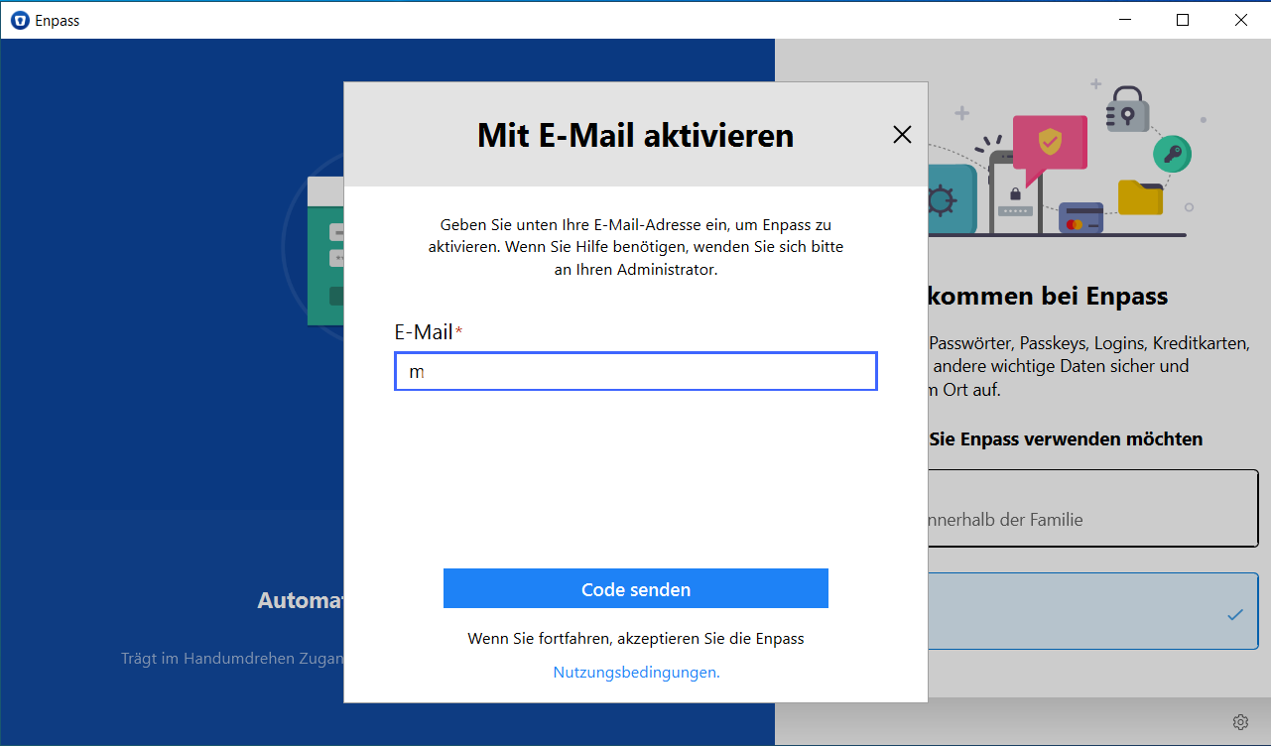Minimize the Enpass window

pos(1124,19)
